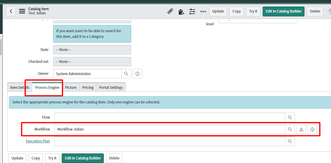Screen dimensions: 331x163
Task: Click Try It button in header
Action: point(253,11)
